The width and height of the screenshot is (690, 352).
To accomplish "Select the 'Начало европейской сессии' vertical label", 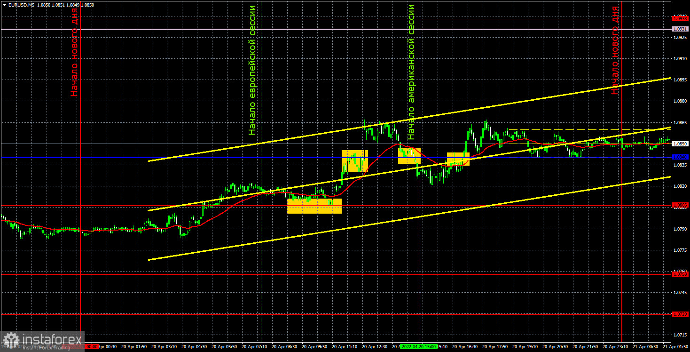I will 253,70.
